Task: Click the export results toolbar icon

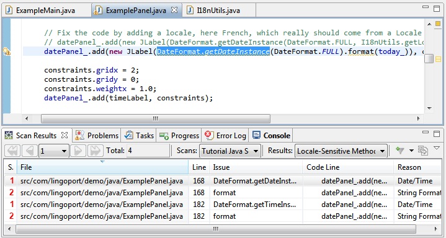Action: pyautogui.click(x=423, y=151)
